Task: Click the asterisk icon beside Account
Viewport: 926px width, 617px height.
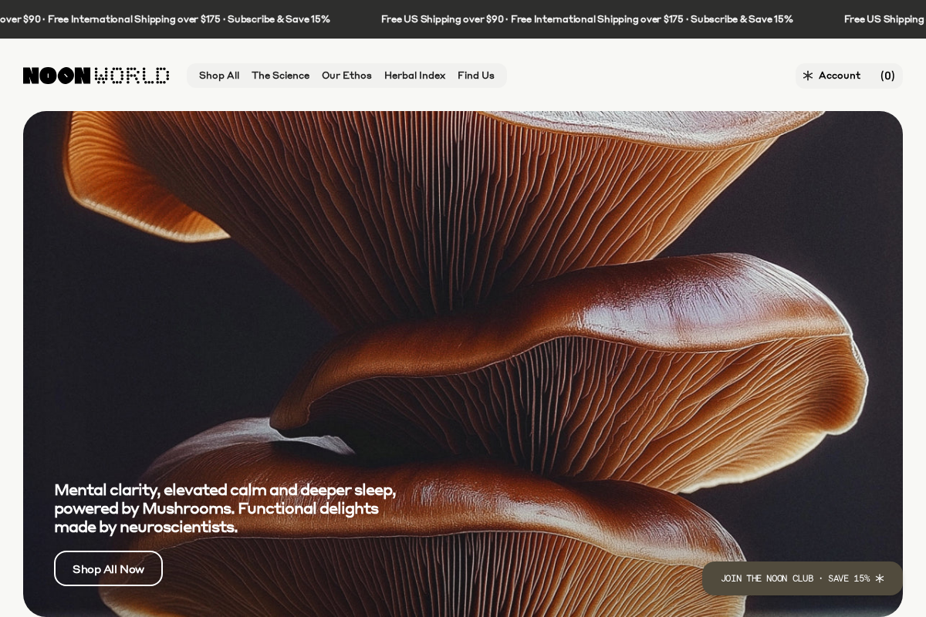Action: (808, 76)
